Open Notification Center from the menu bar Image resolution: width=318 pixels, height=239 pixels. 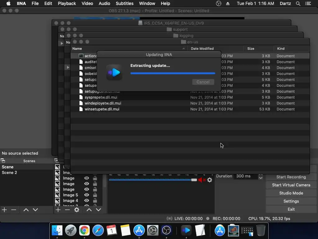coord(308,3)
